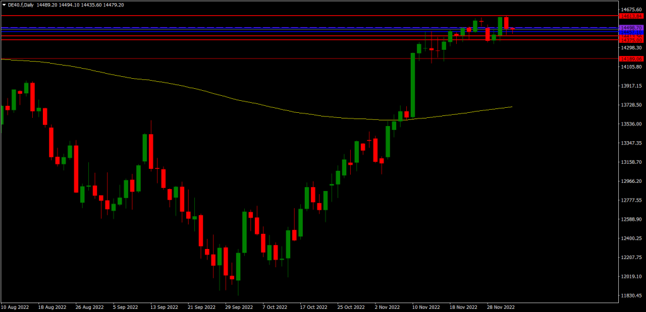Screen dimensions: 646x312
Task: Open the one-click trading arrow beside DE40.f
Action: click(4, 5)
